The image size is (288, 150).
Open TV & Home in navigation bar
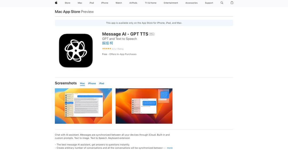[x=150, y=3]
